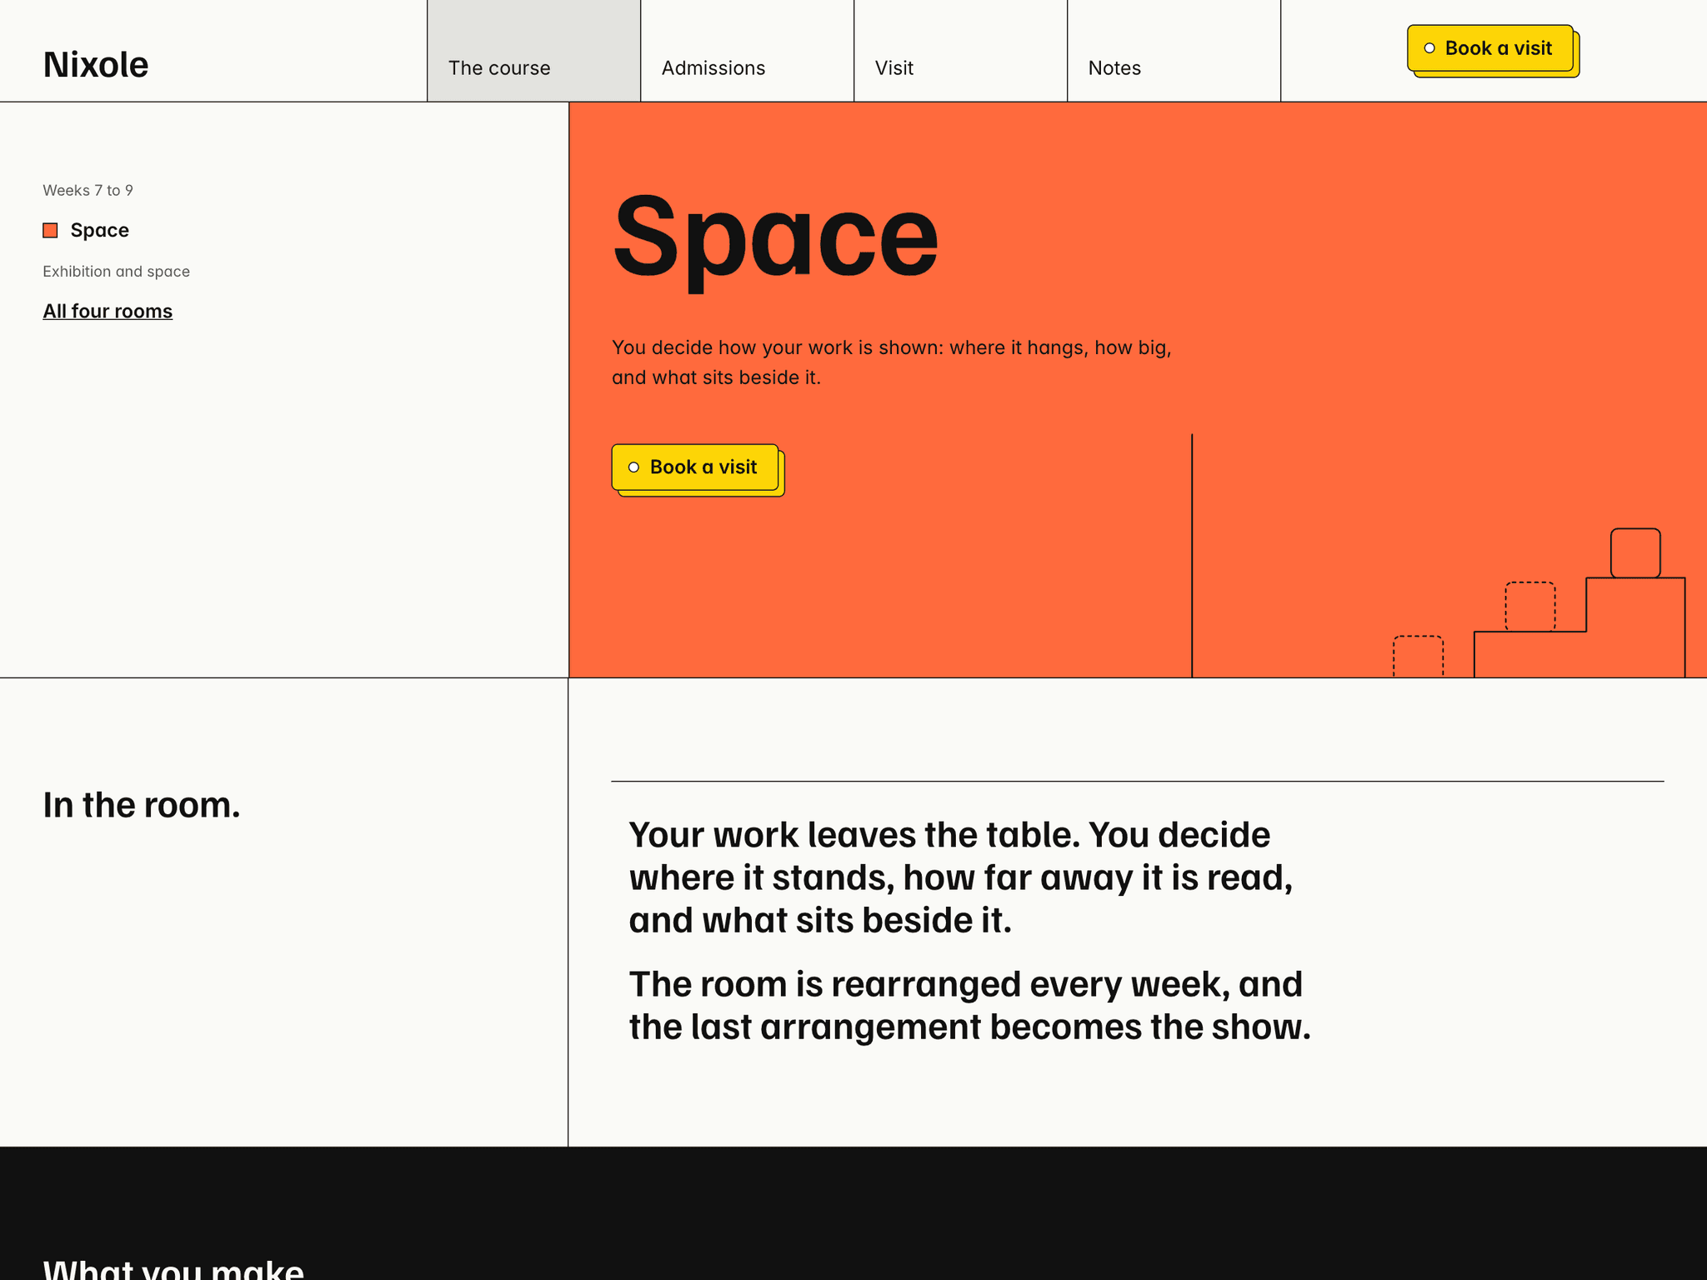This screenshot has width=1707, height=1280.
Task: Click the Weeks 7 to 9 label
Action: [88, 190]
